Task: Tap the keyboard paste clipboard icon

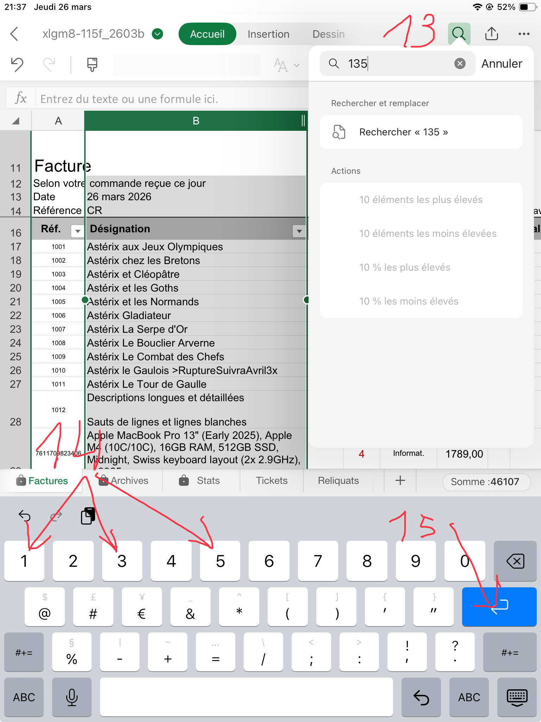Action: point(88,516)
